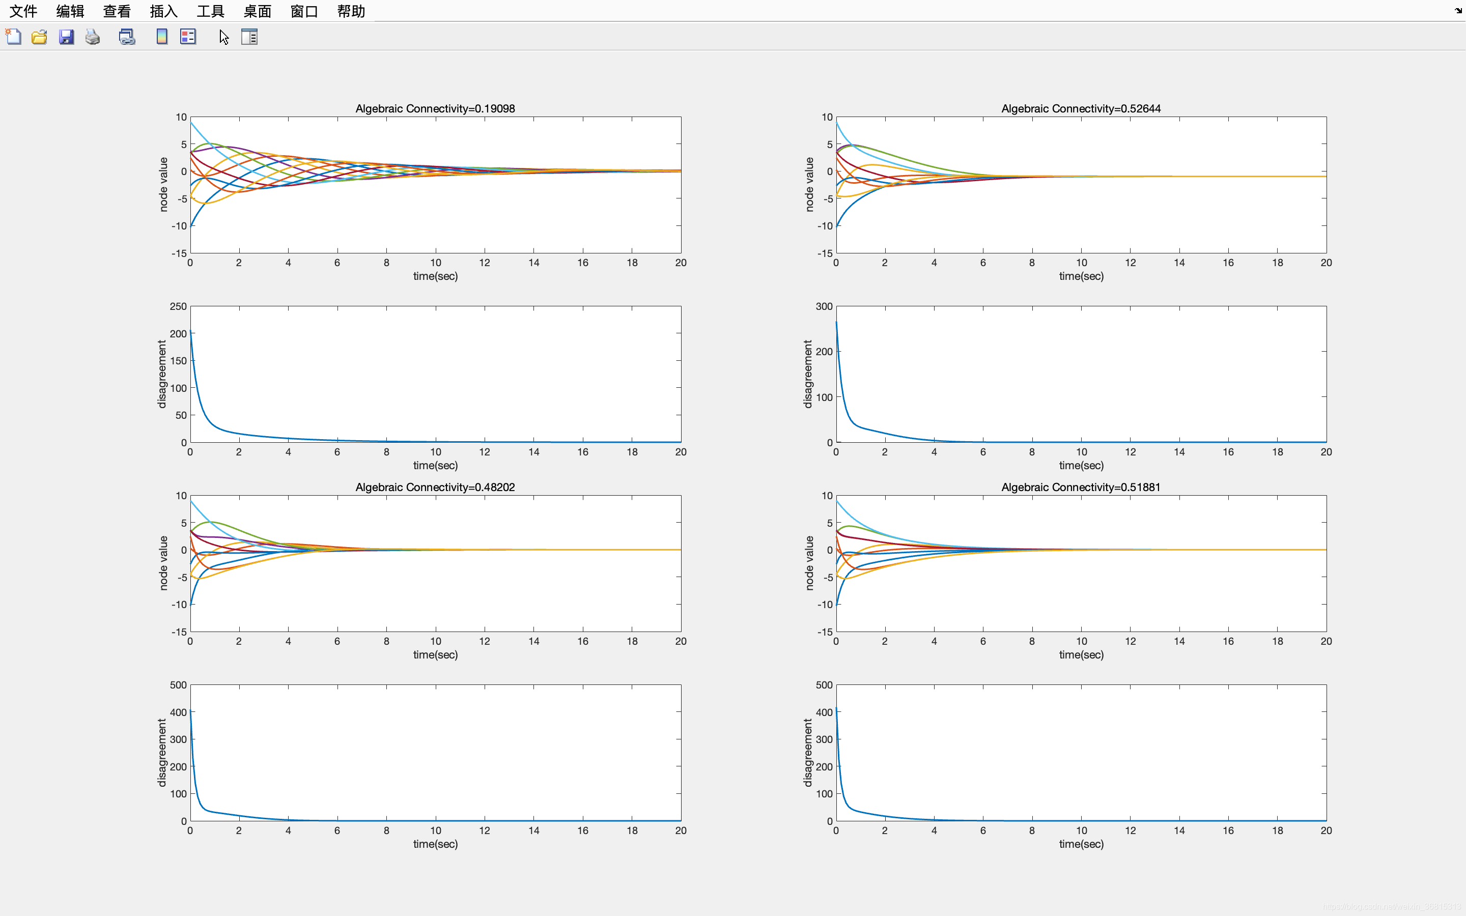The image size is (1466, 916).
Task: Open the property editor panel
Action: 250,36
